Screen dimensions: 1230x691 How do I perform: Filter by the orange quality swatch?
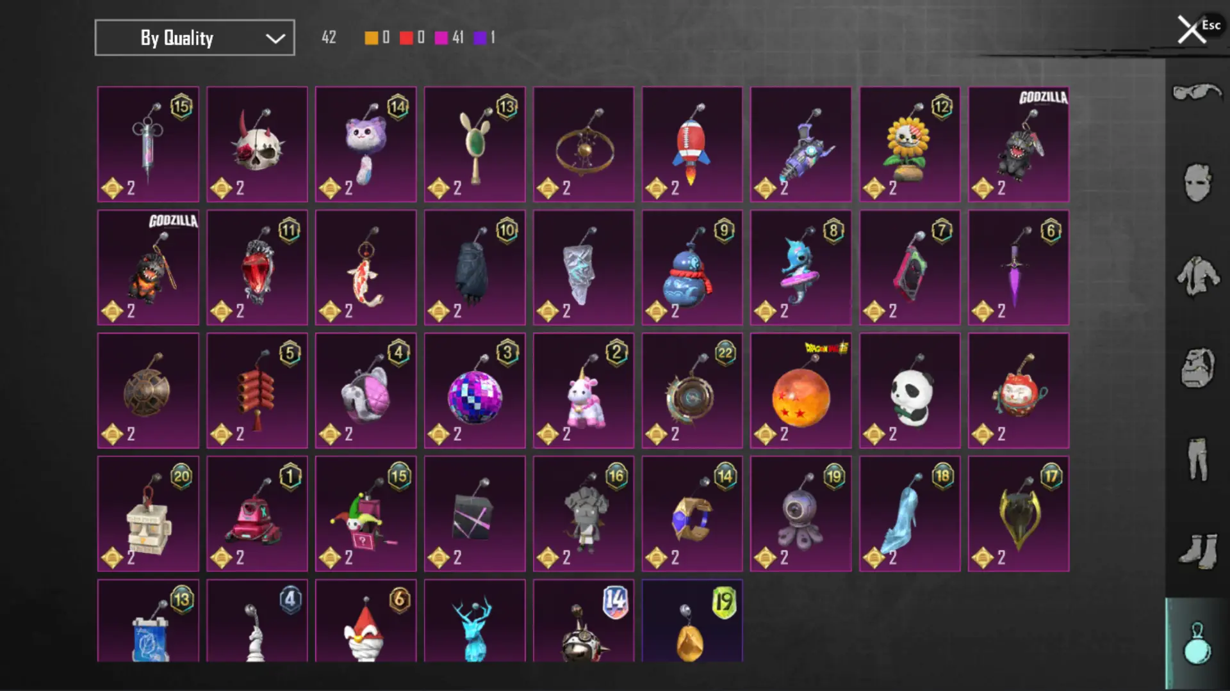(x=371, y=38)
